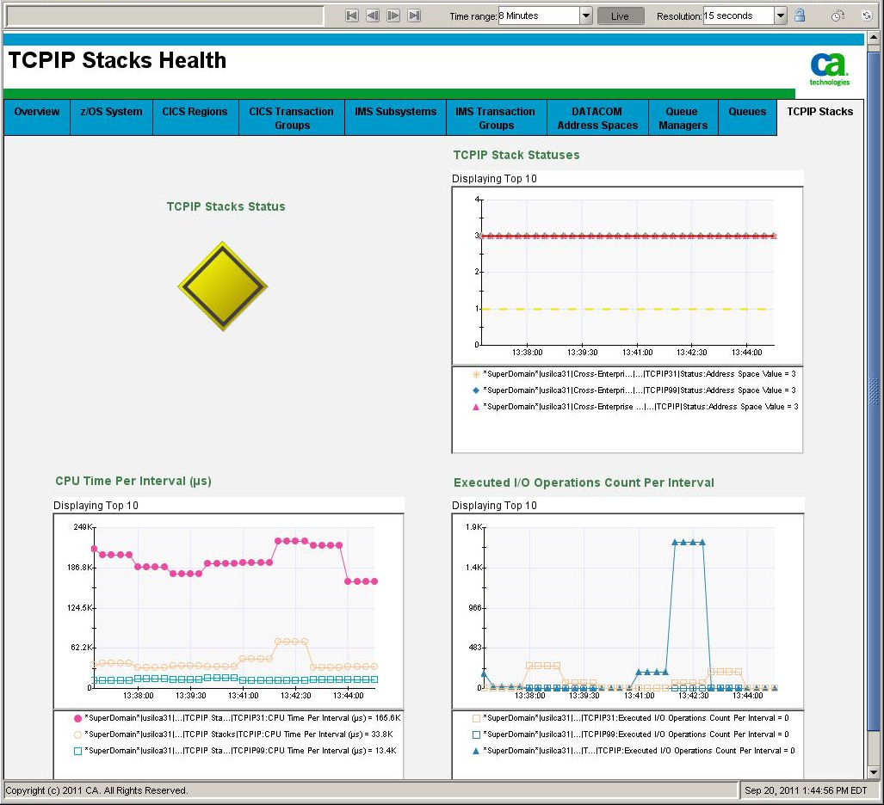Viewport: 884px width, 805px height.
Task: Switch to the Overview tab
Action: coord(37,118)
